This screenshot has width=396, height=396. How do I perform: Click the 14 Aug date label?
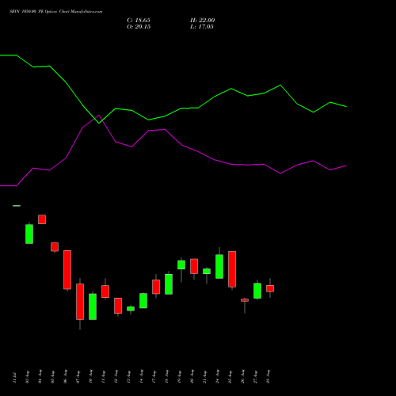141,377
